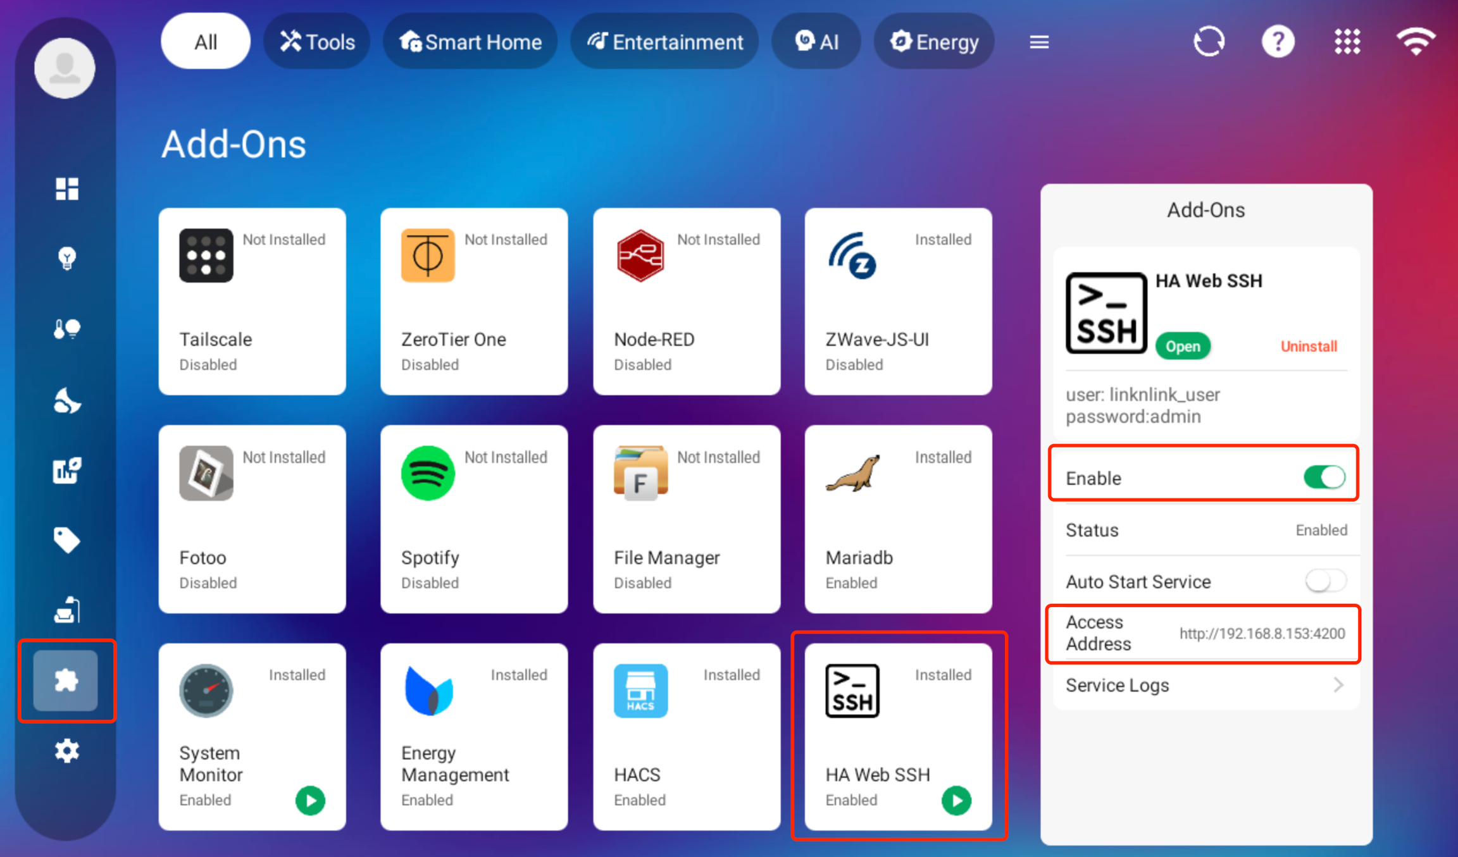Click the red Uninstall link
This screenshot has height=857, width=1458.
pyautogui.click(x=1308, y=346)
